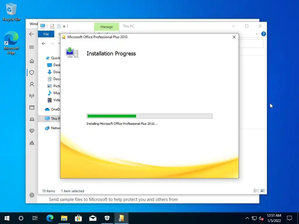
Task: Go back in File Explorer navigation
Action: 44,43
